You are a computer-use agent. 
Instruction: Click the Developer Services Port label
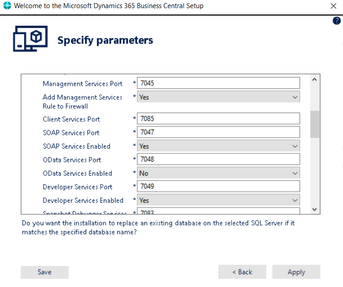click(78, 187)
